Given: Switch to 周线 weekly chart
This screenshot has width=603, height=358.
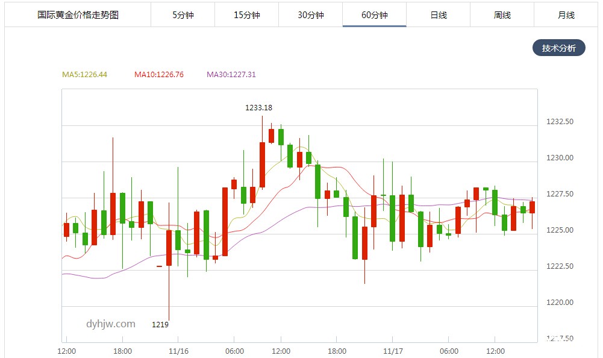Looking at the screenshot, I should (x=502, y=15).
